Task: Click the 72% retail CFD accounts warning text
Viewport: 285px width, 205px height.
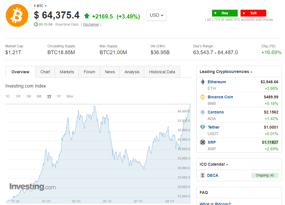Action: tap(243, 20)
